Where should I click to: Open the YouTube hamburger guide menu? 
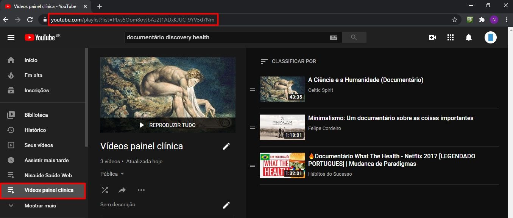[11, 37]
